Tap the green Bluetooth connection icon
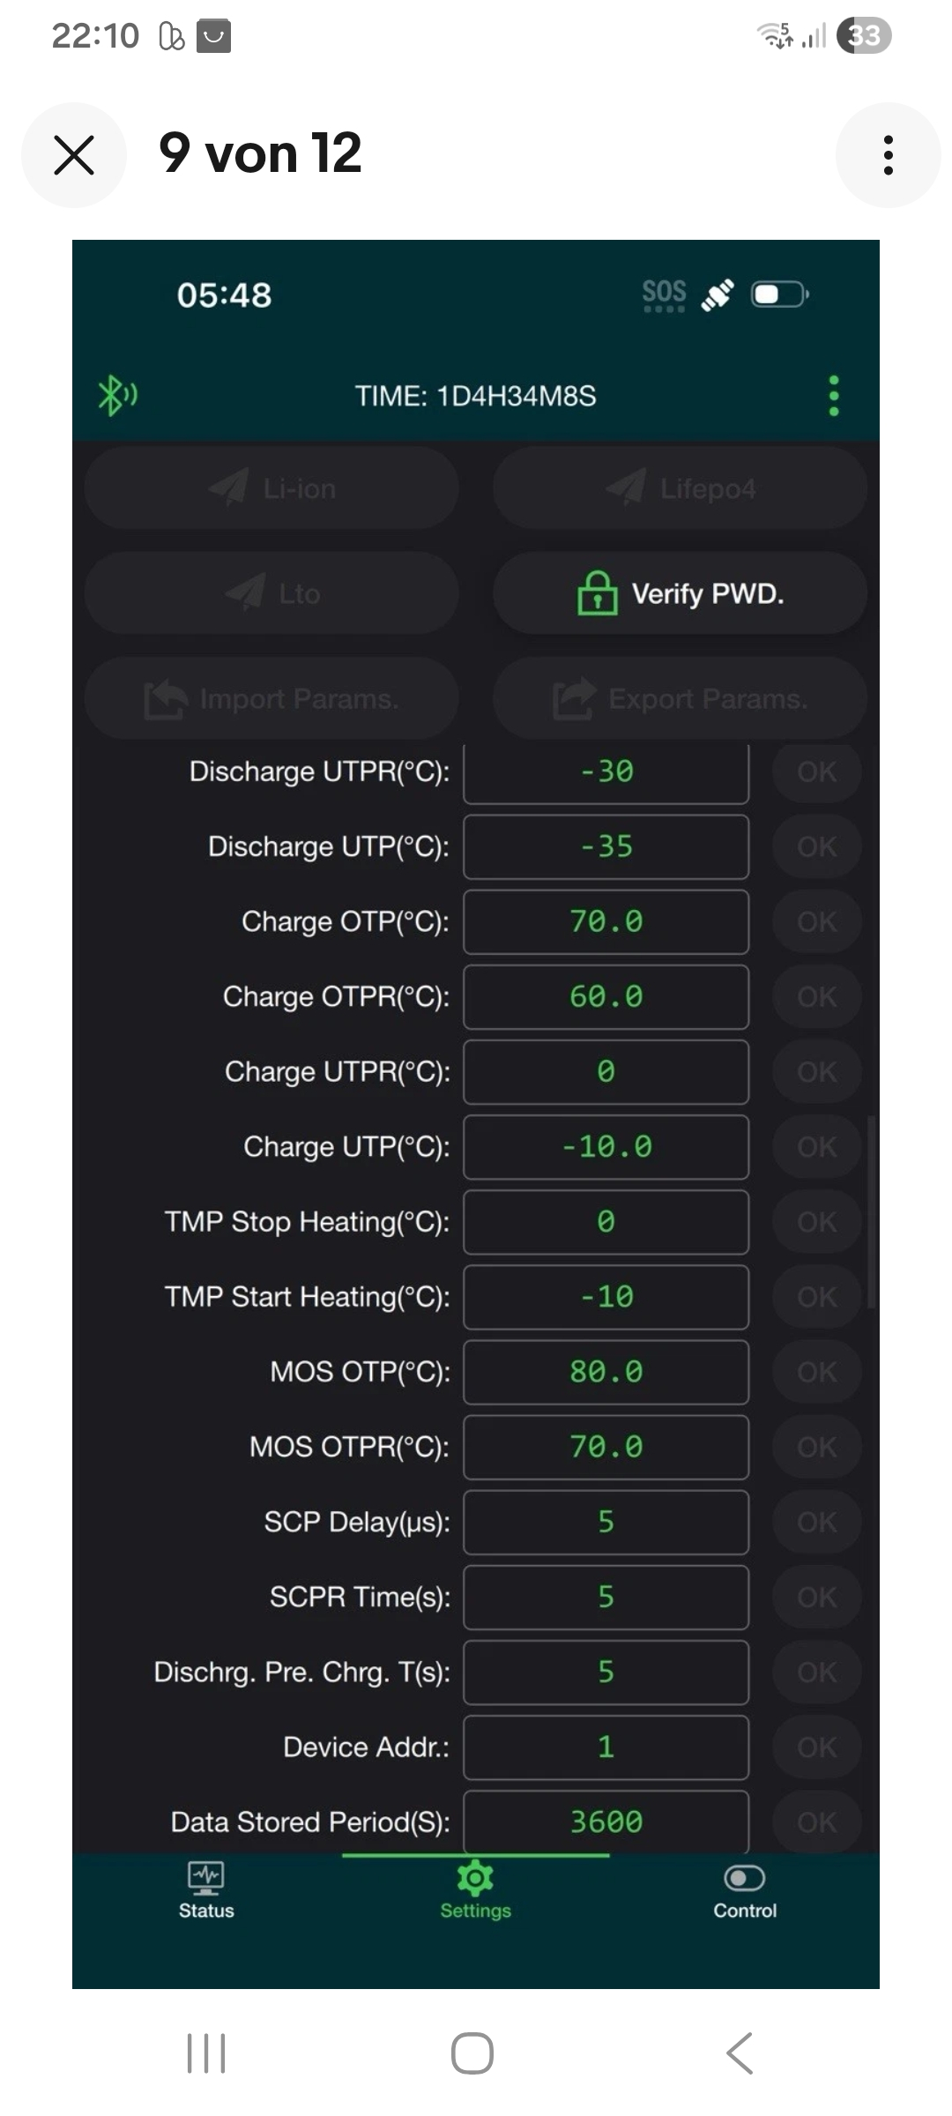952x2116 pixels. point(117,396)
